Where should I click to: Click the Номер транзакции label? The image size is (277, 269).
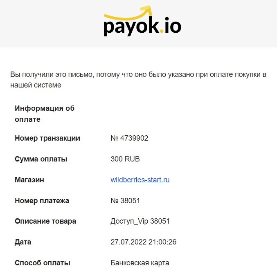point(47,138)
